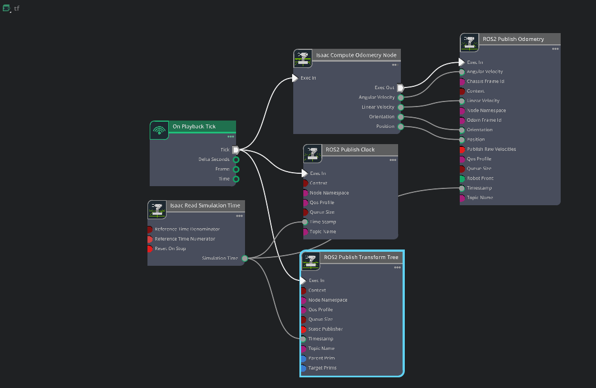
Task: Expand On Playback Tick node via three dots
Action: point(231,136)
